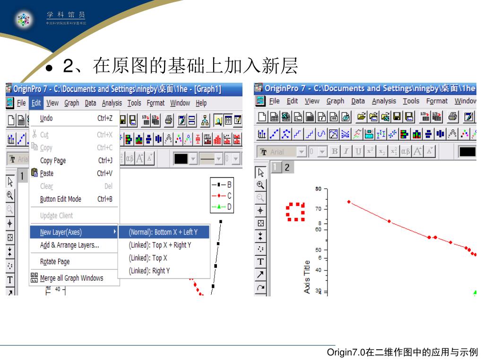Open the Help menu in the left window
The width and height of the screenshot is (484, 363).
(x=201, y=103)
